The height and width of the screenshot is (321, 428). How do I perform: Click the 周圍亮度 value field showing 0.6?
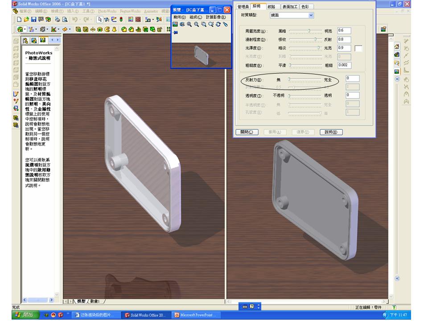(x=344, y=31)
